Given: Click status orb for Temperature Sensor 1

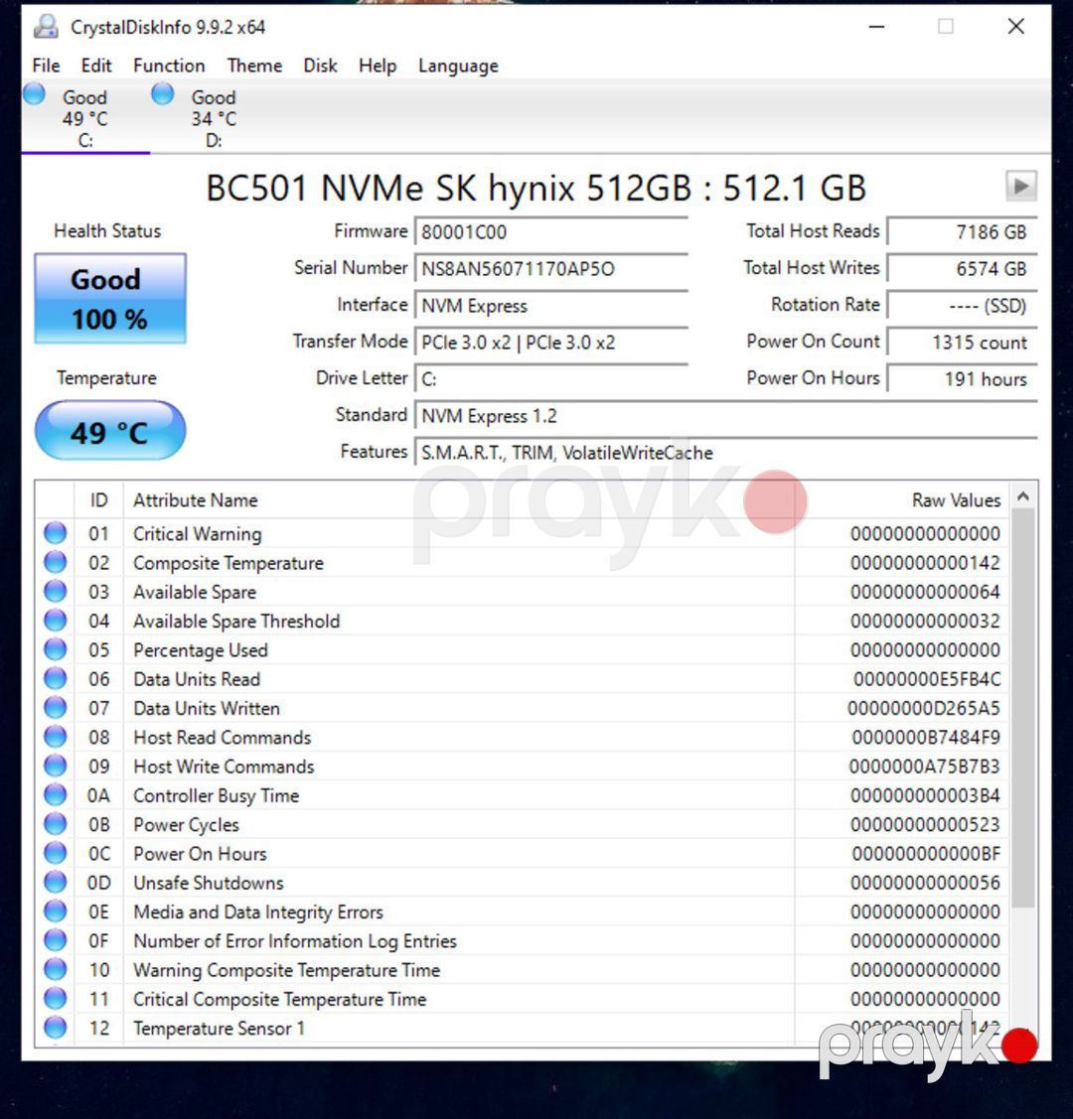Looking at the screenshot, I should coord(55,1029).
